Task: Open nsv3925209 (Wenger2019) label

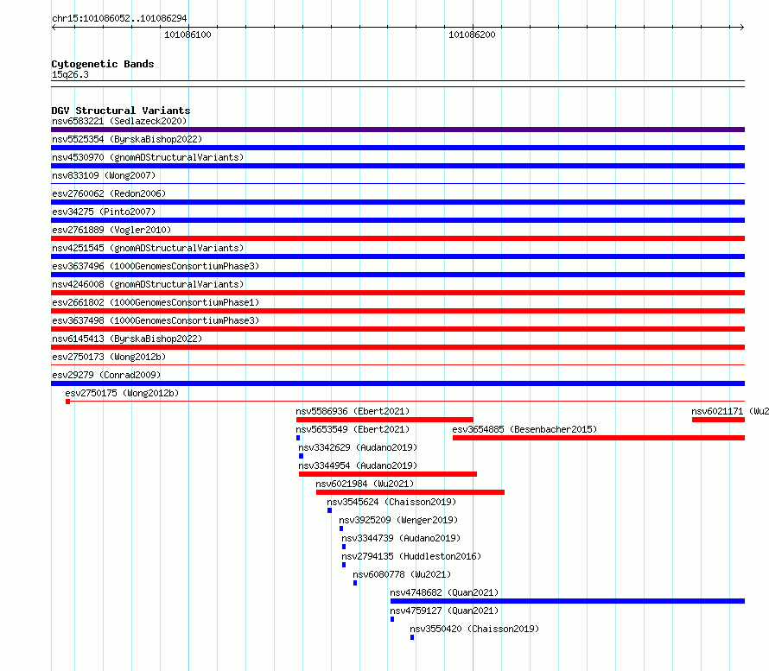Action: pyautogui.click(x=398, y=520)
